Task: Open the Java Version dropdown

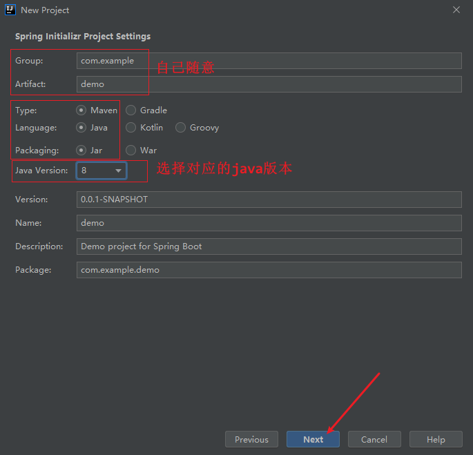Action: pyautogui.click(x=102, y=171)
